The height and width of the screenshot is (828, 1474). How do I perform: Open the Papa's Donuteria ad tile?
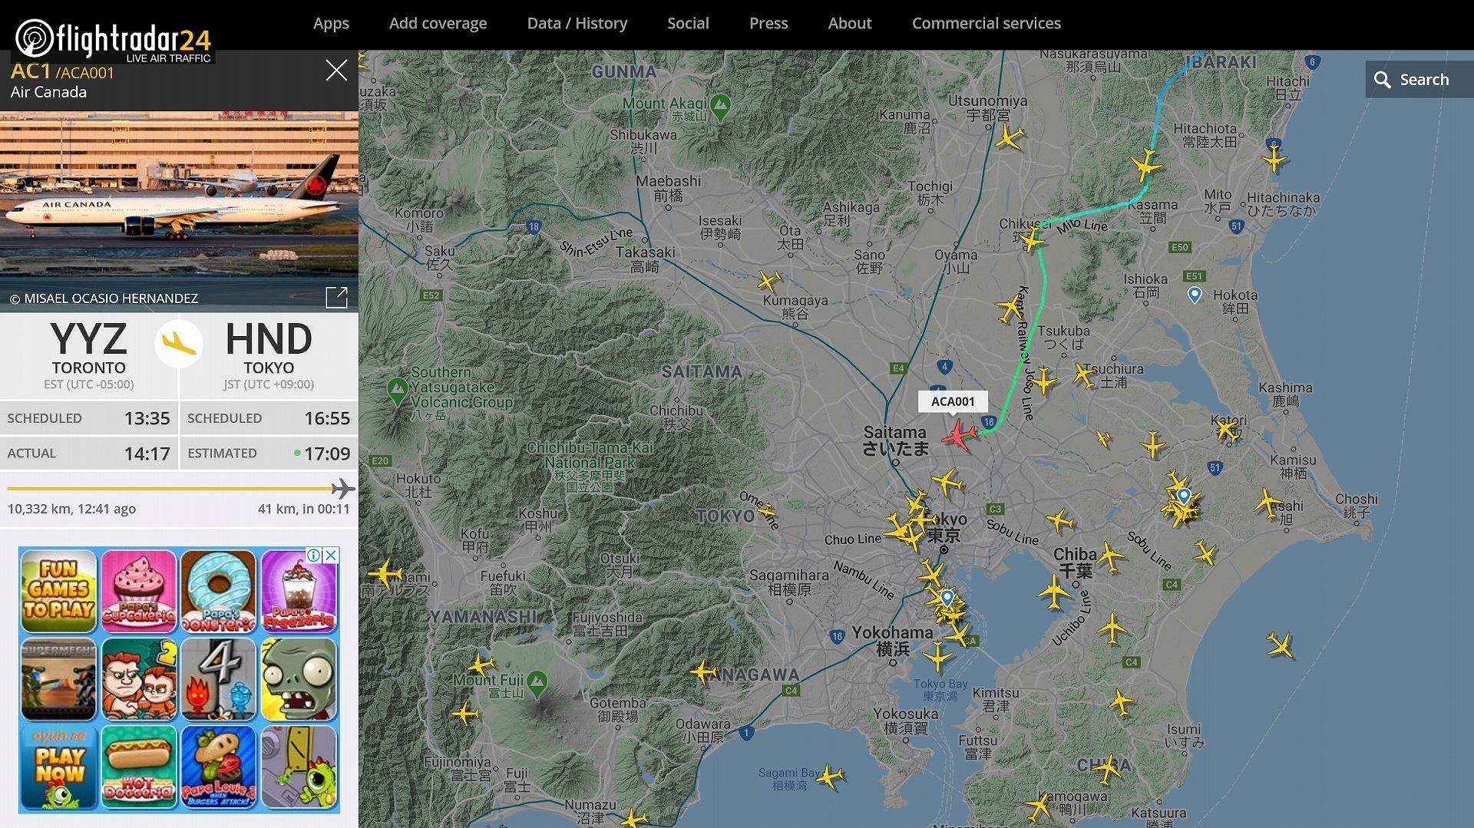click(219, 591)
